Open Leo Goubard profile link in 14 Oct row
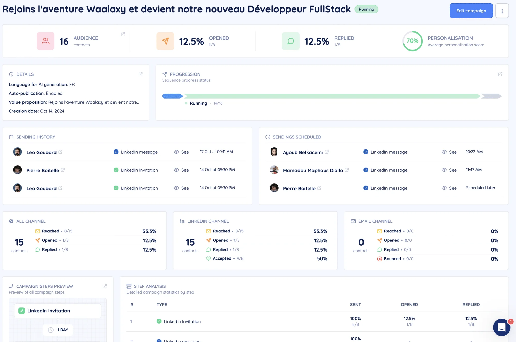The image size is (516, 342). 60,188
